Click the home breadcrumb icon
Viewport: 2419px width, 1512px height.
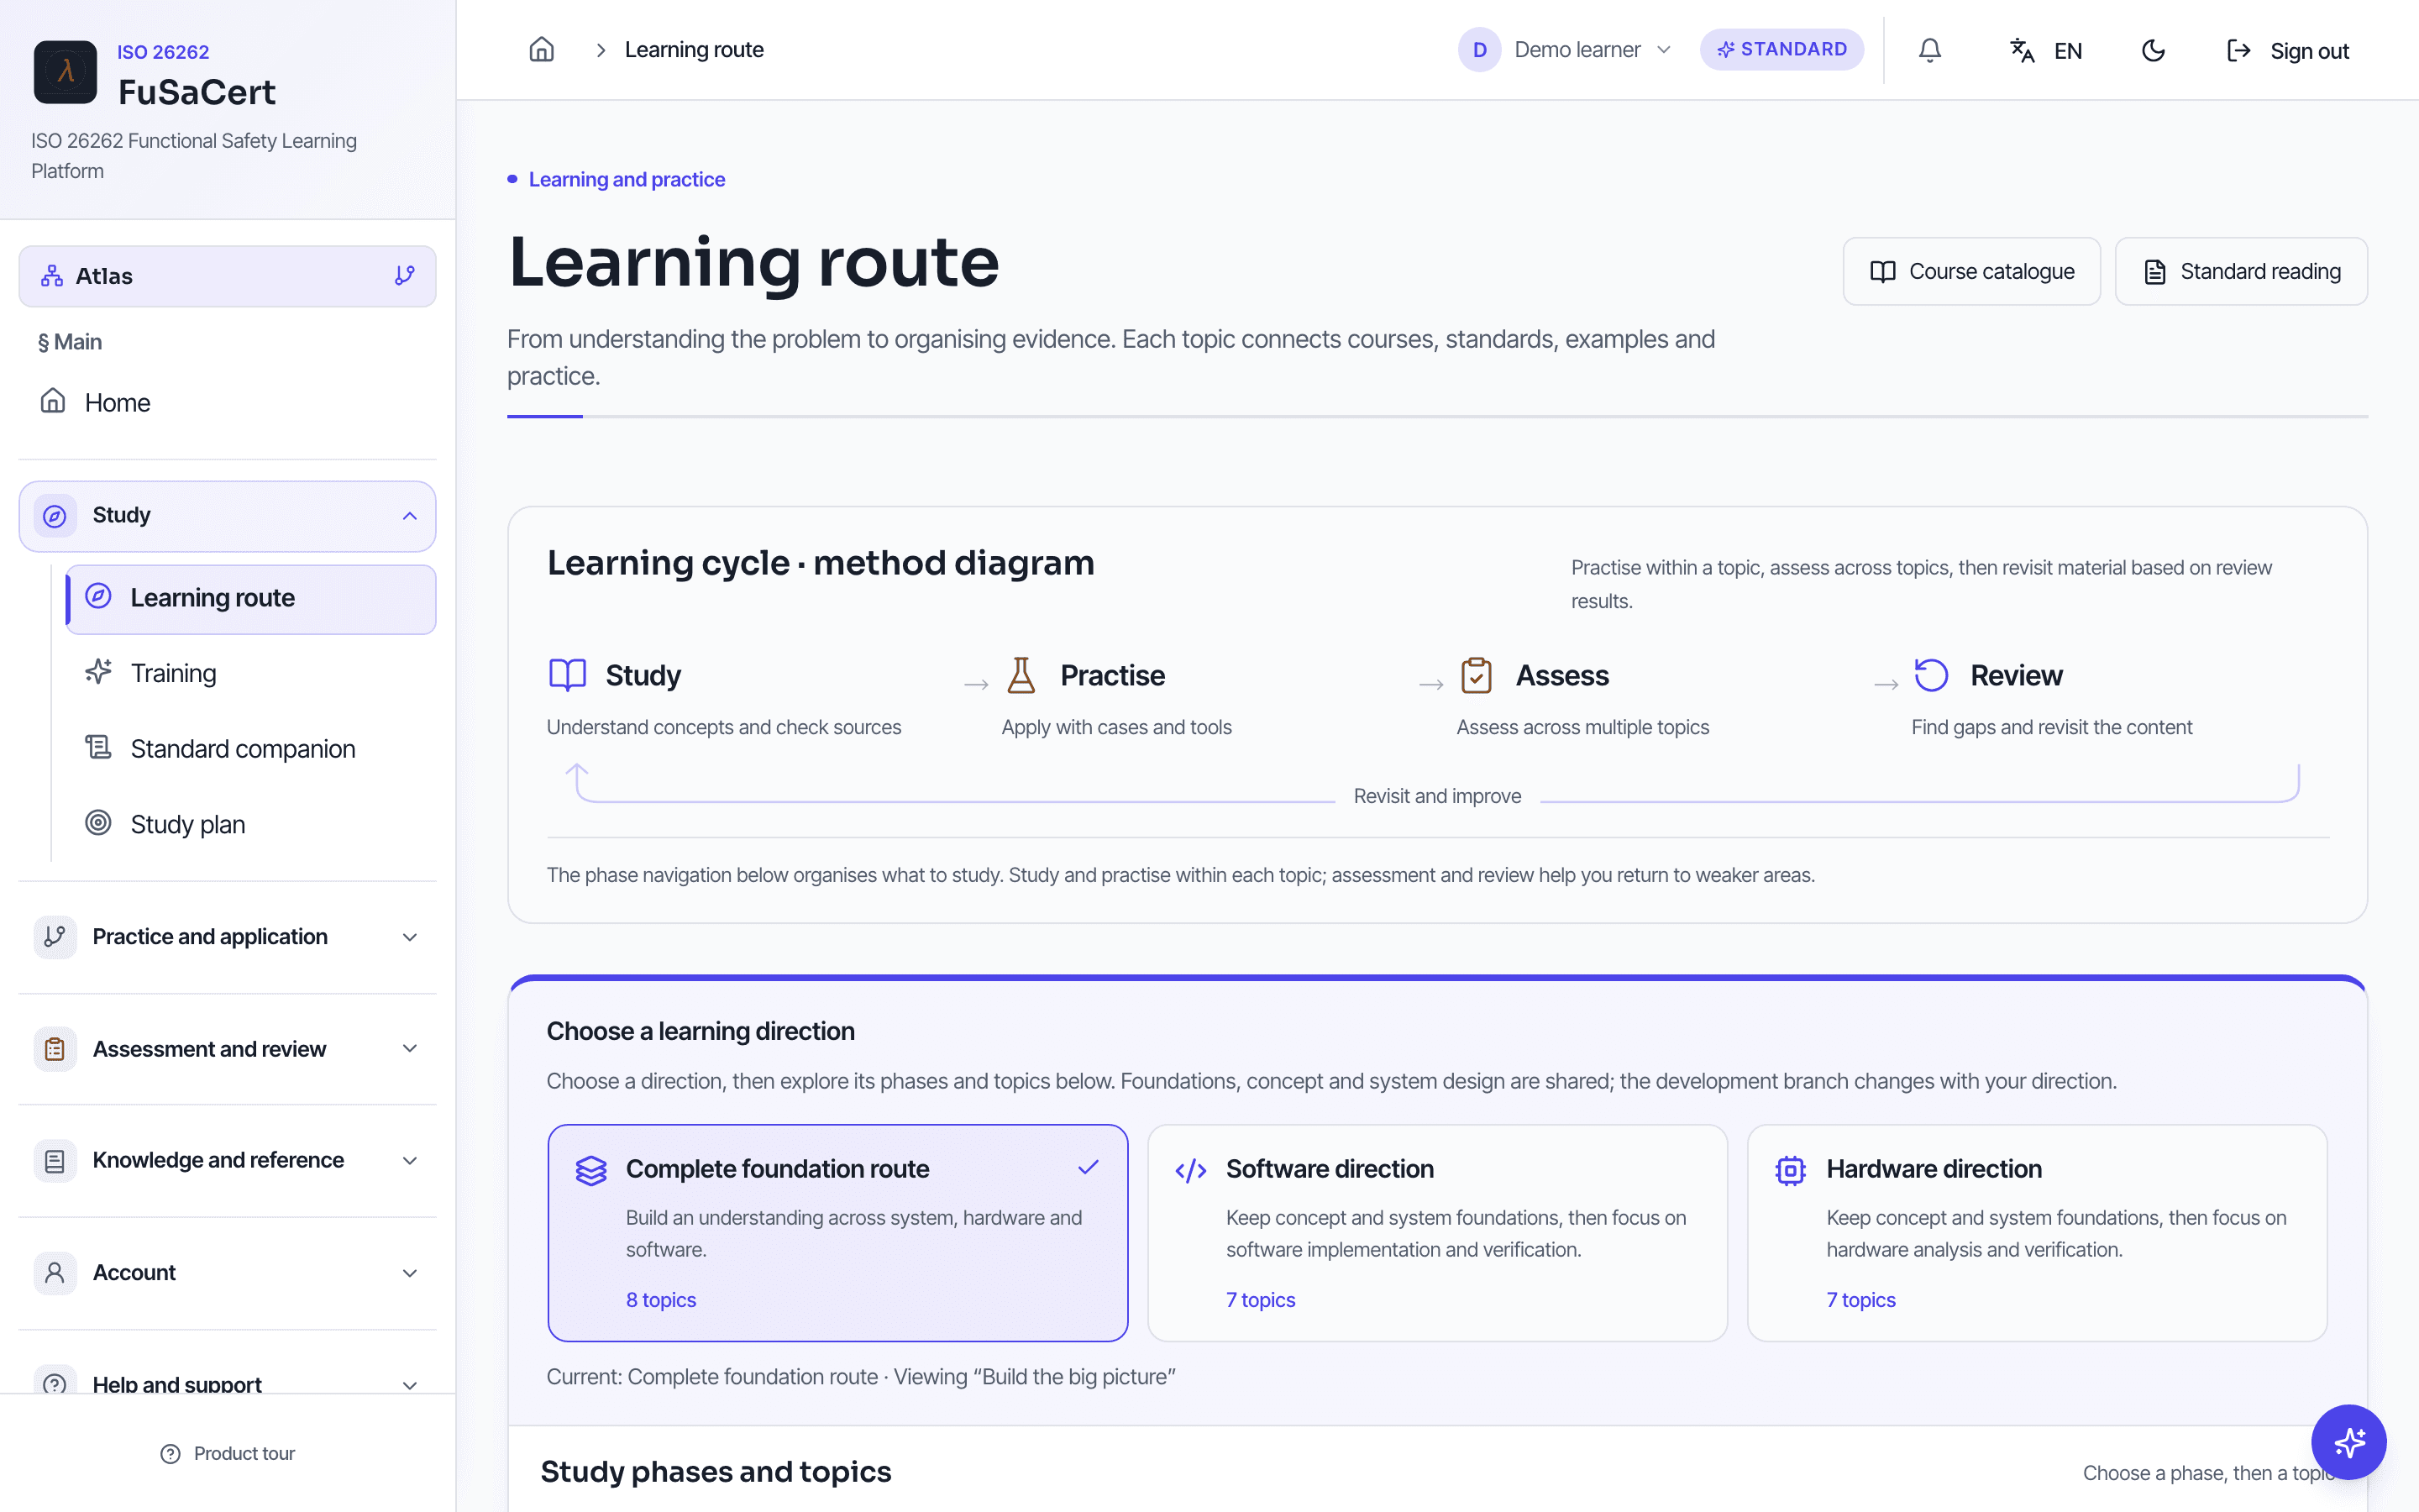coord(541,50)
